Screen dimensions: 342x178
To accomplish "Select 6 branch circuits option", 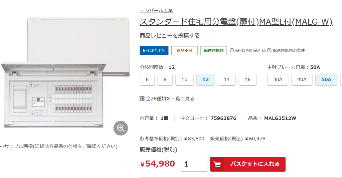I will pos(147,80).
